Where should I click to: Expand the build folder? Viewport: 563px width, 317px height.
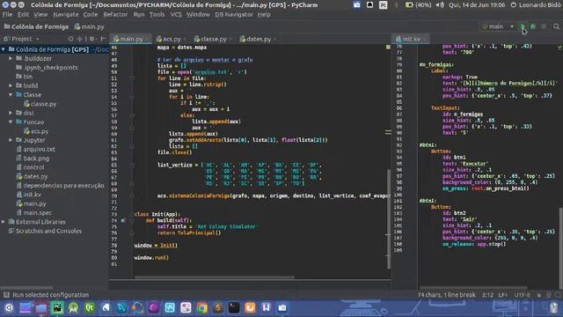point(11,85)
